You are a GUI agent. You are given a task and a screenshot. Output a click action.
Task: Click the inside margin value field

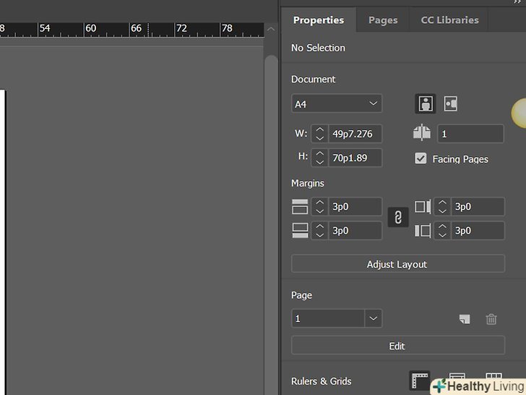click(x=478, y=206)
